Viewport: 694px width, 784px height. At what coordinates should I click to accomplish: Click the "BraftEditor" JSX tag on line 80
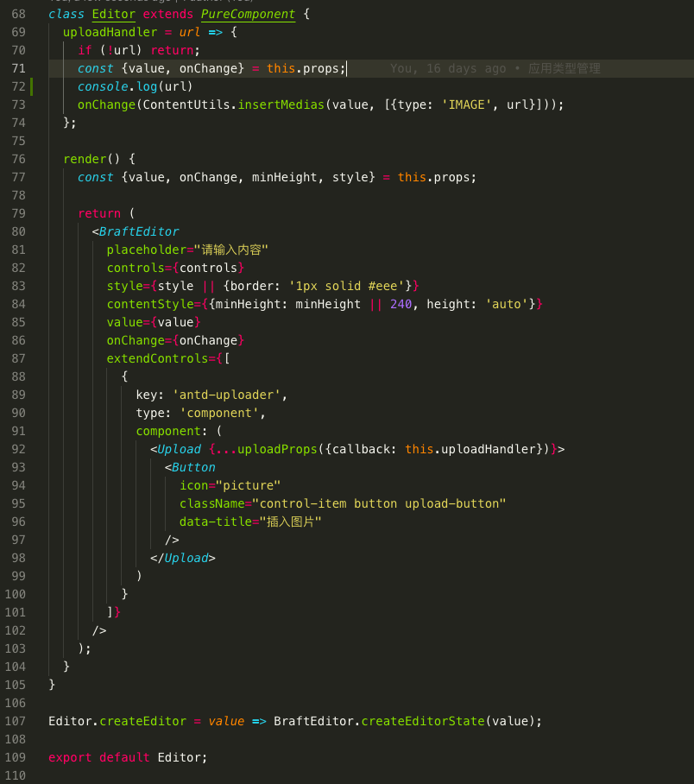[139, 231]
